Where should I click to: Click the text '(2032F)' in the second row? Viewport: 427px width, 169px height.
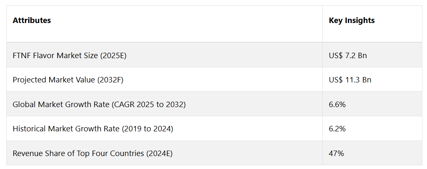click(x=110, y=80)
